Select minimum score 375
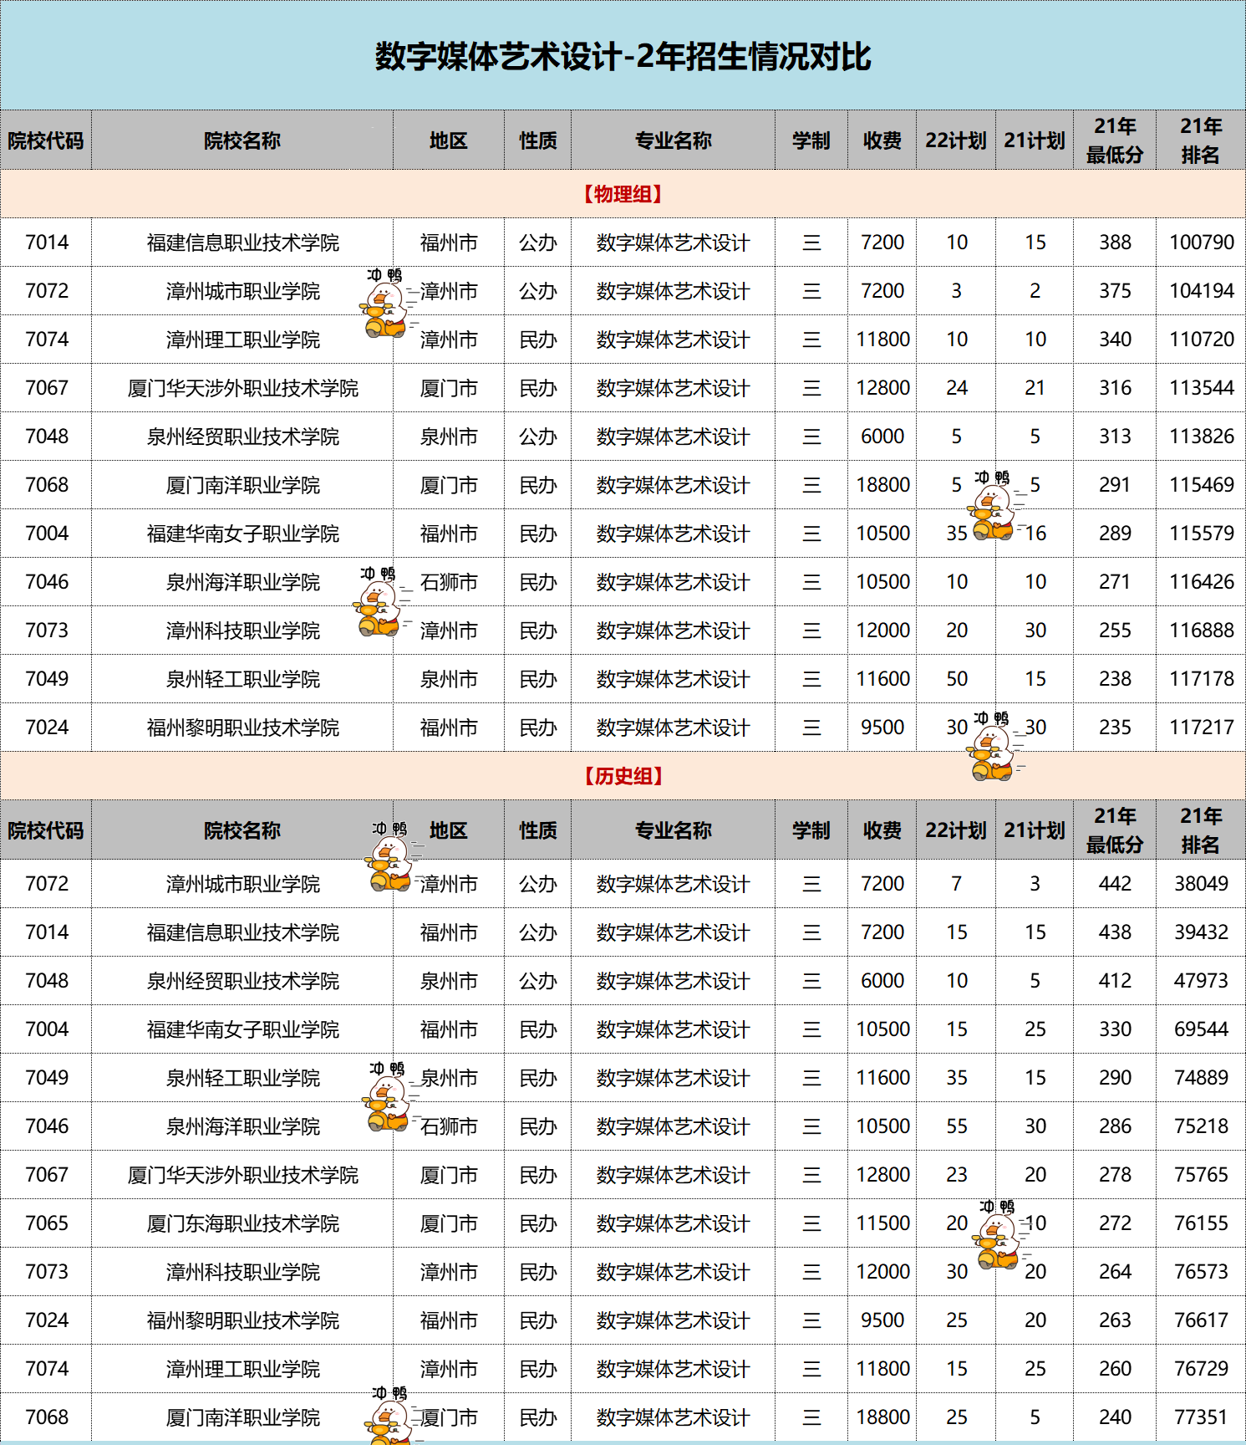1246x1445 pixels. click(1115, 291)
